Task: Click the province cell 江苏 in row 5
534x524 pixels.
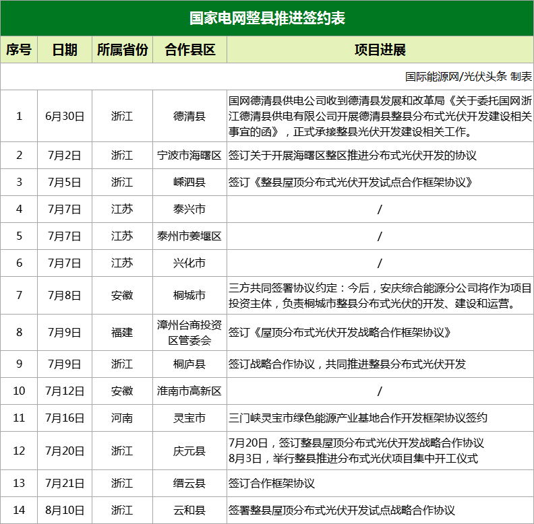Action: (x=122, y=236)
